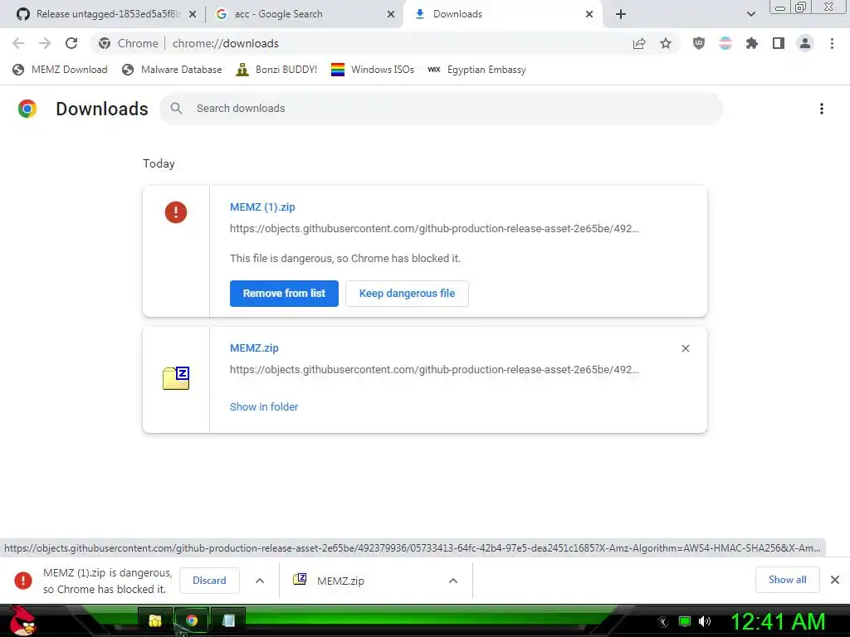This screenshot has width=850, height=637.
Task: Open the notepad taskbar icon
Action: [228, 620]
